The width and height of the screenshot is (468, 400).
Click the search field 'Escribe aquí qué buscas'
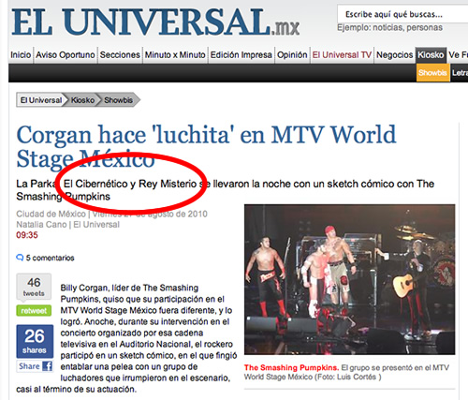(402, 14)
